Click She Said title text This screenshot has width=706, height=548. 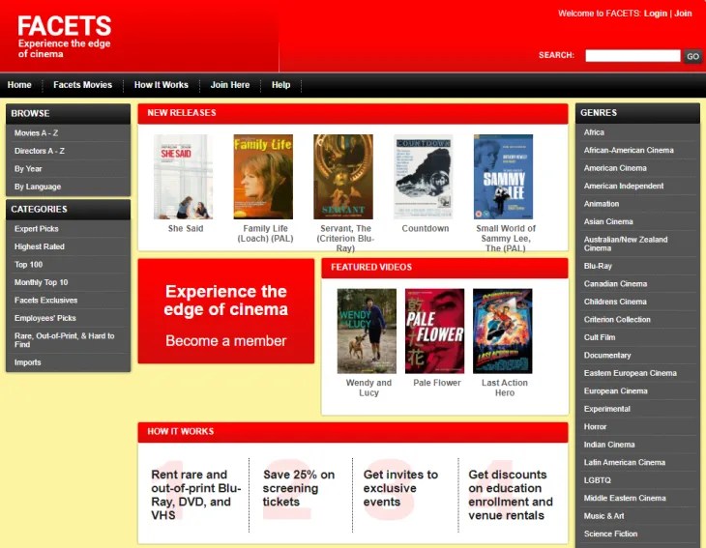(x=186, y=228)
